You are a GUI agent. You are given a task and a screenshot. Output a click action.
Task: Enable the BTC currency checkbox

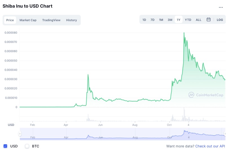pyautogui.click(x=27, y=146)
